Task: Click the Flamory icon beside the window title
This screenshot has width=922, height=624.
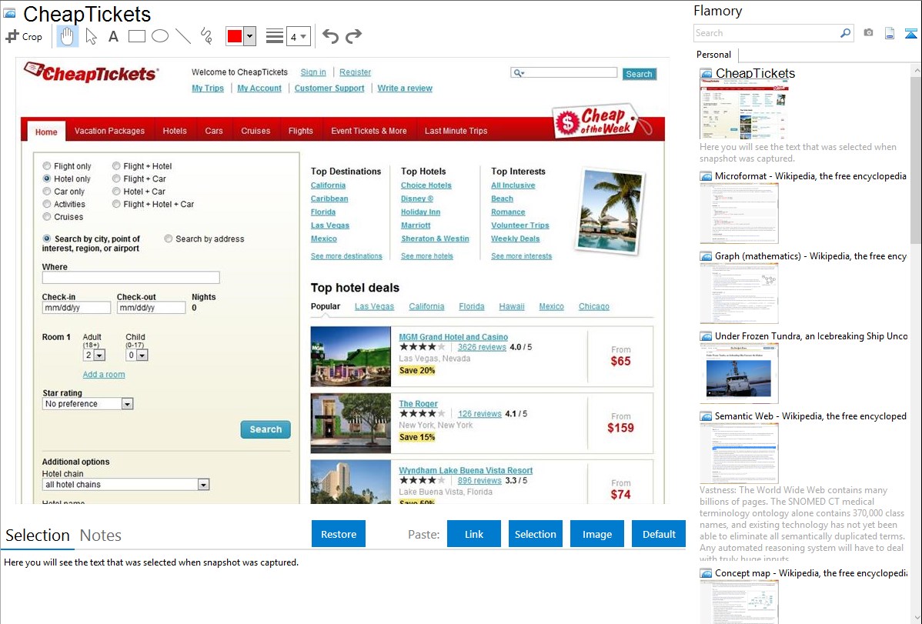Action: pyautogui.click(x=9, y=13)
